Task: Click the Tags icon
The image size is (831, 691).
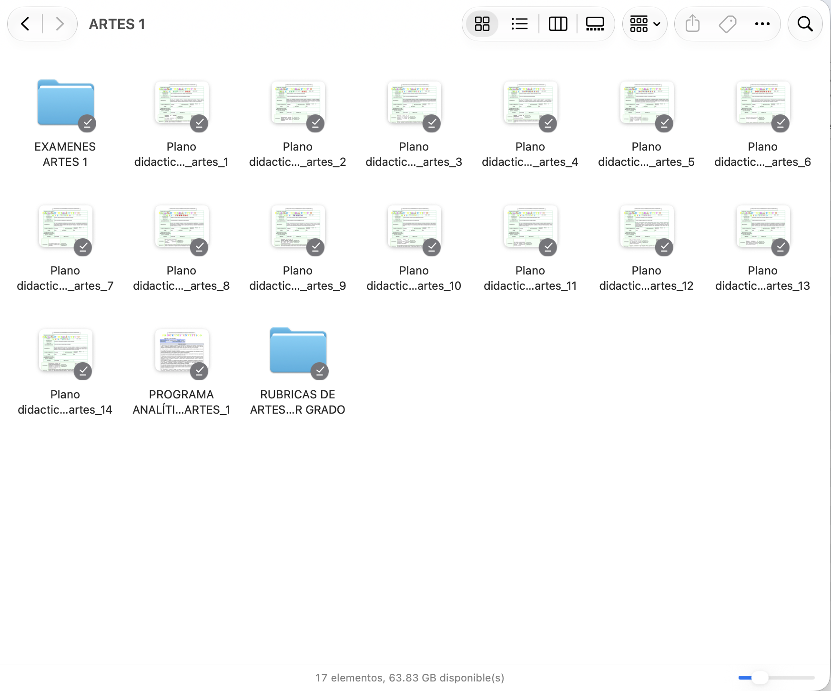Action: click(x=728, y=24)
